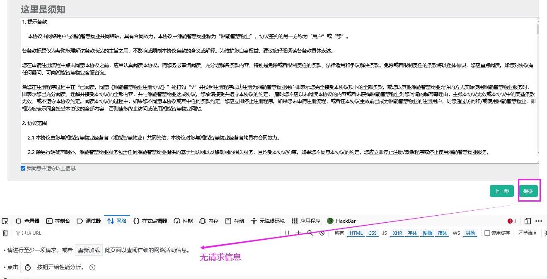Open devtools more options ellipsis

(539, 221)
